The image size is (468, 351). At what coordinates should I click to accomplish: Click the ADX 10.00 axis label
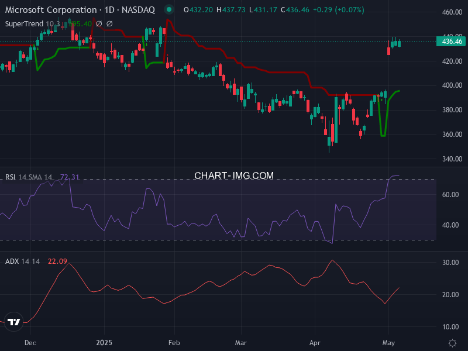pyautogui.click(x=450, y=327)
